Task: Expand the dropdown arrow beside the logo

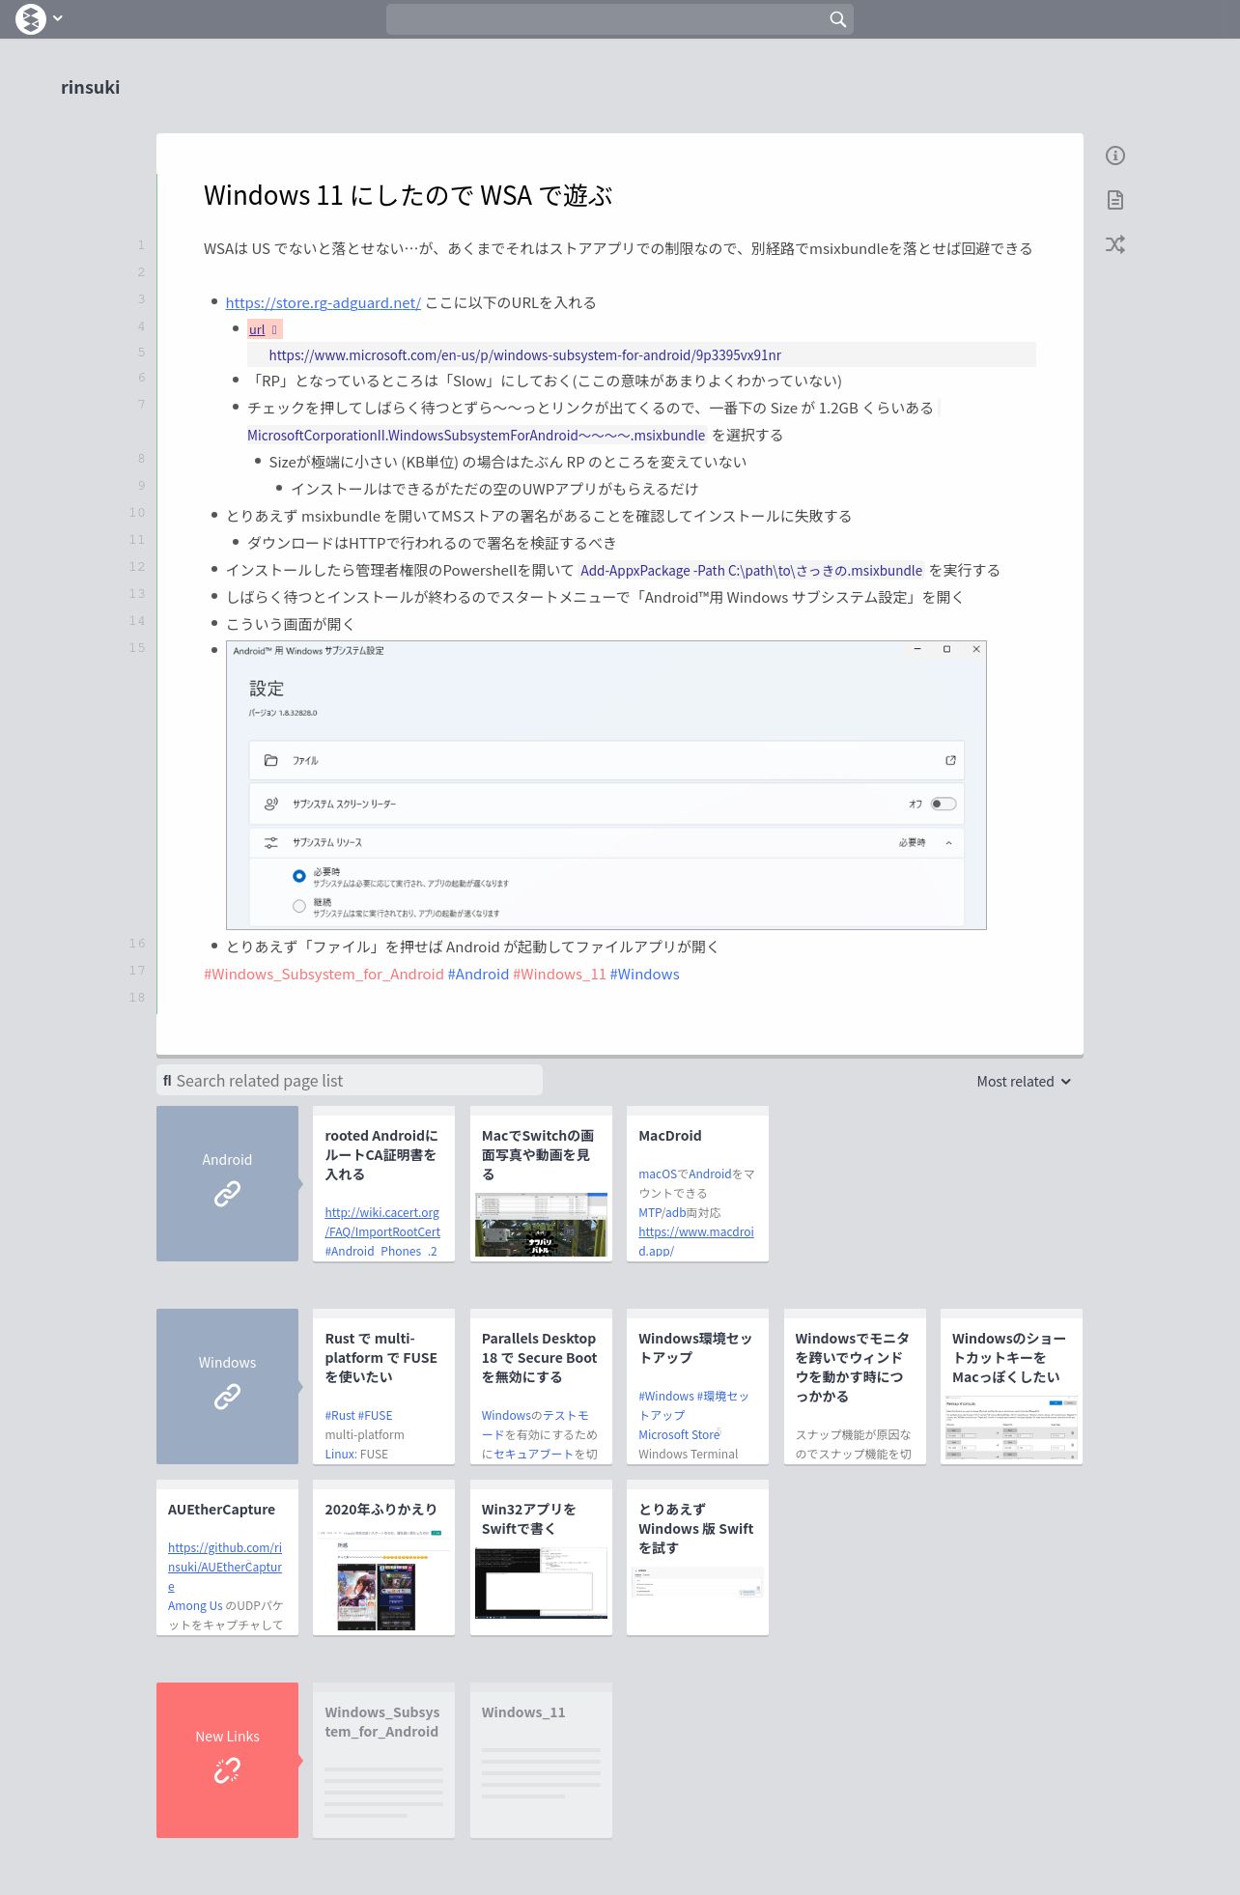Action: [x=58, y=18]
